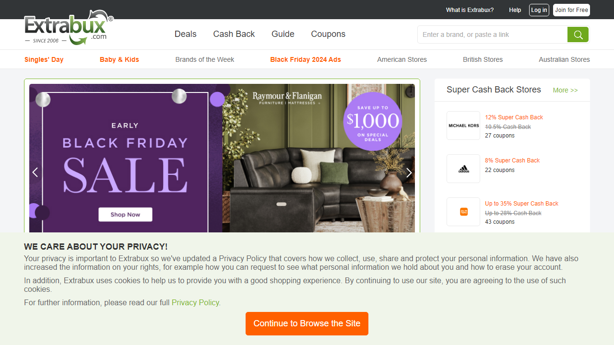614x345 pixels.
Task: Focus the brand search input field
Action: point(492,34)
